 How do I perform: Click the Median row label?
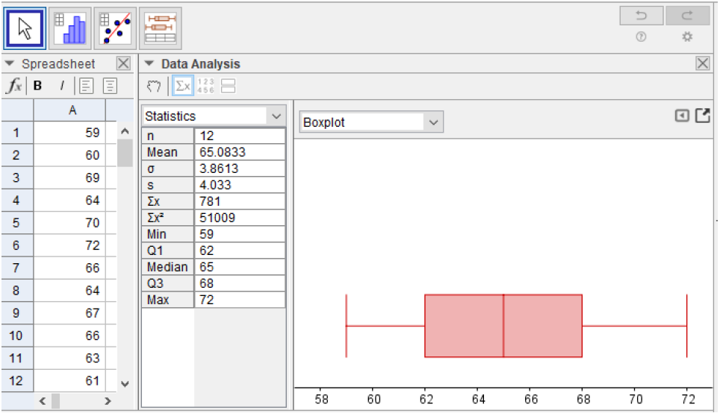(x=168, y=267)
